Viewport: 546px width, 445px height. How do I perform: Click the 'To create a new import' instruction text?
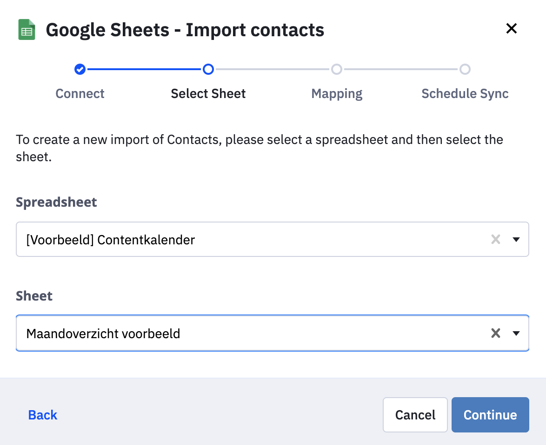260,148
